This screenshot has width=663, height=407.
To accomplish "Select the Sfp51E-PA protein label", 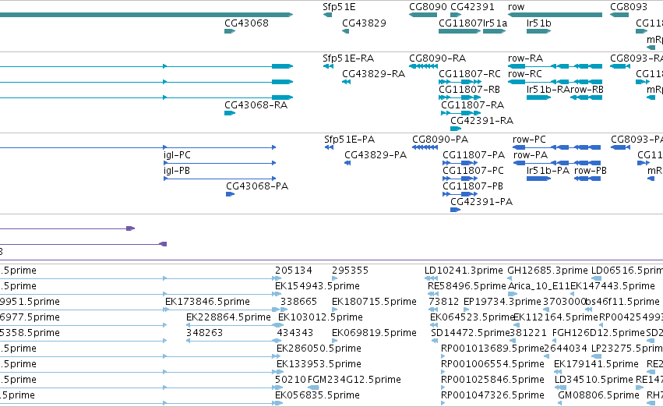I will tap(350, 140).
